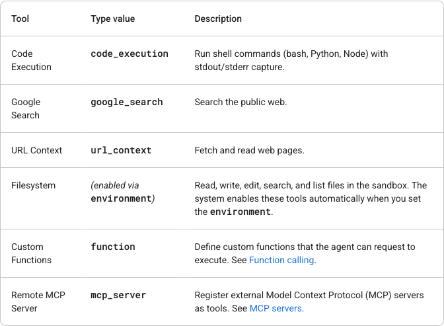Click 'Search the public web.' description
The image size is (444, 326).
point(240,102)
